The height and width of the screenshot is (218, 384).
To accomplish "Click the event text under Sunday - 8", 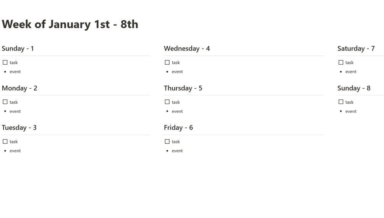I will point(351,111).
